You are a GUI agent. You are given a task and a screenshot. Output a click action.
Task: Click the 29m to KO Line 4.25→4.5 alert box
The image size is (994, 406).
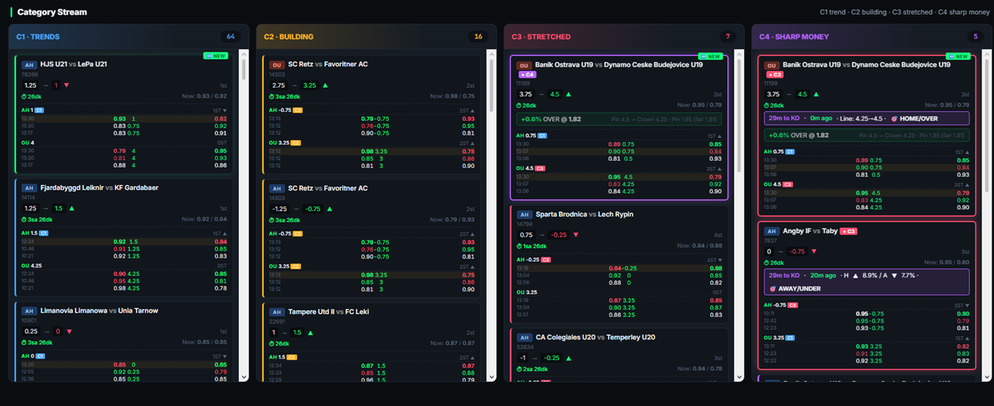[866, 118]
